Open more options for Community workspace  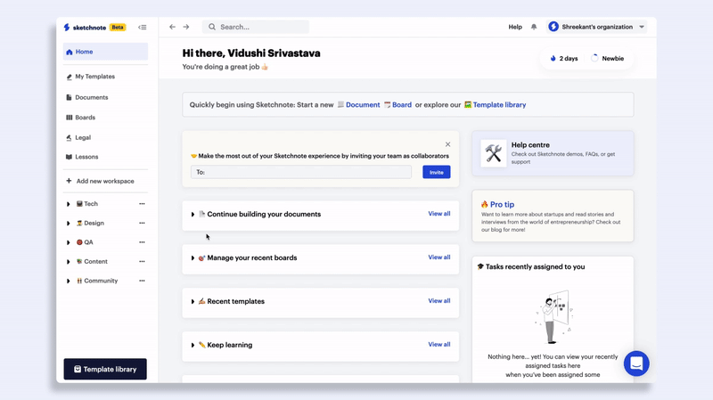[142, 281]
